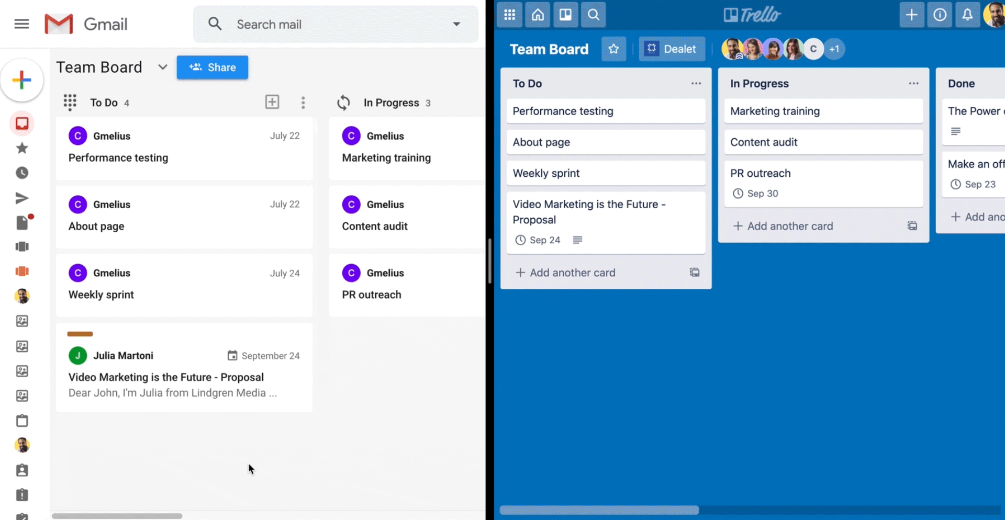
Task: Open the Trello boards menu
Action: [565, 15]
